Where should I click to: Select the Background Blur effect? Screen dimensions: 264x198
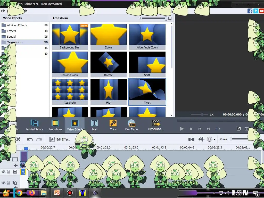(70, 37)
